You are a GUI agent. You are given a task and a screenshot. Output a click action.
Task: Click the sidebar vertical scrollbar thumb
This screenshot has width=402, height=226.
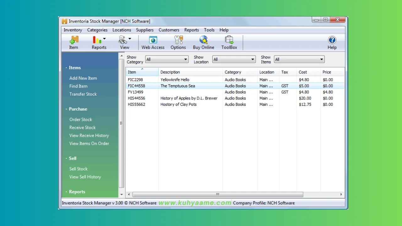122,123
